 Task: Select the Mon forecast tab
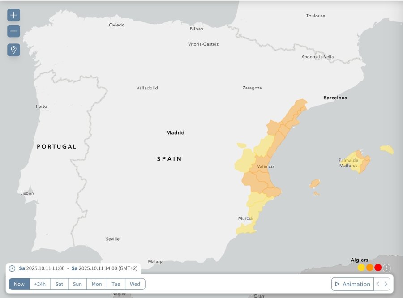(x=97, y=284)
